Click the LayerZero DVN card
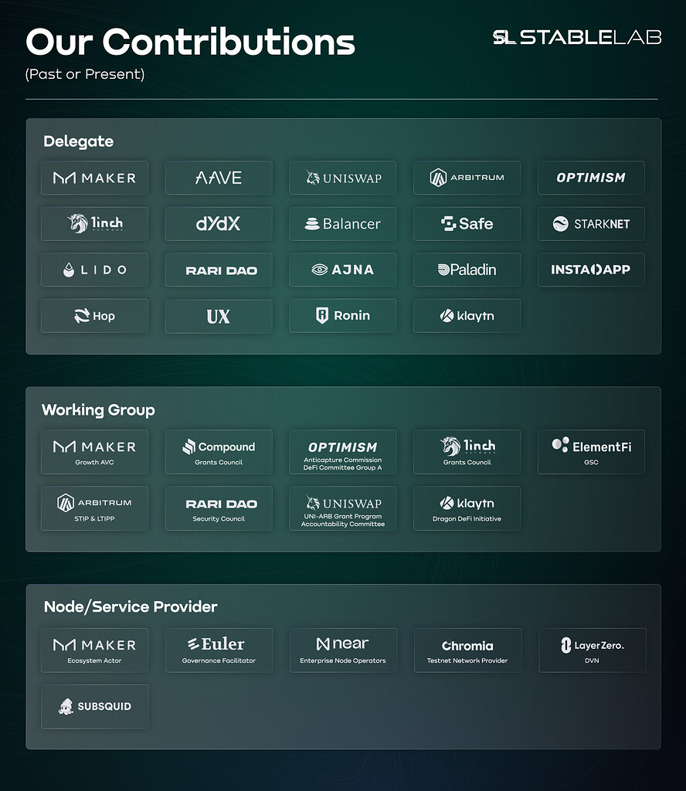This screenshot has height=791, width=686. (592, 650)
